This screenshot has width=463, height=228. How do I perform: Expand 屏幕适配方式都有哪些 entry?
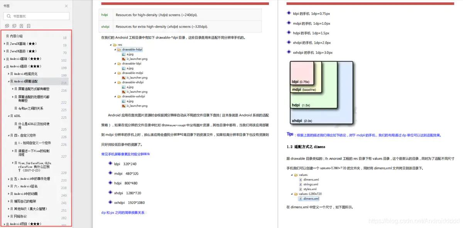[12, 88]
